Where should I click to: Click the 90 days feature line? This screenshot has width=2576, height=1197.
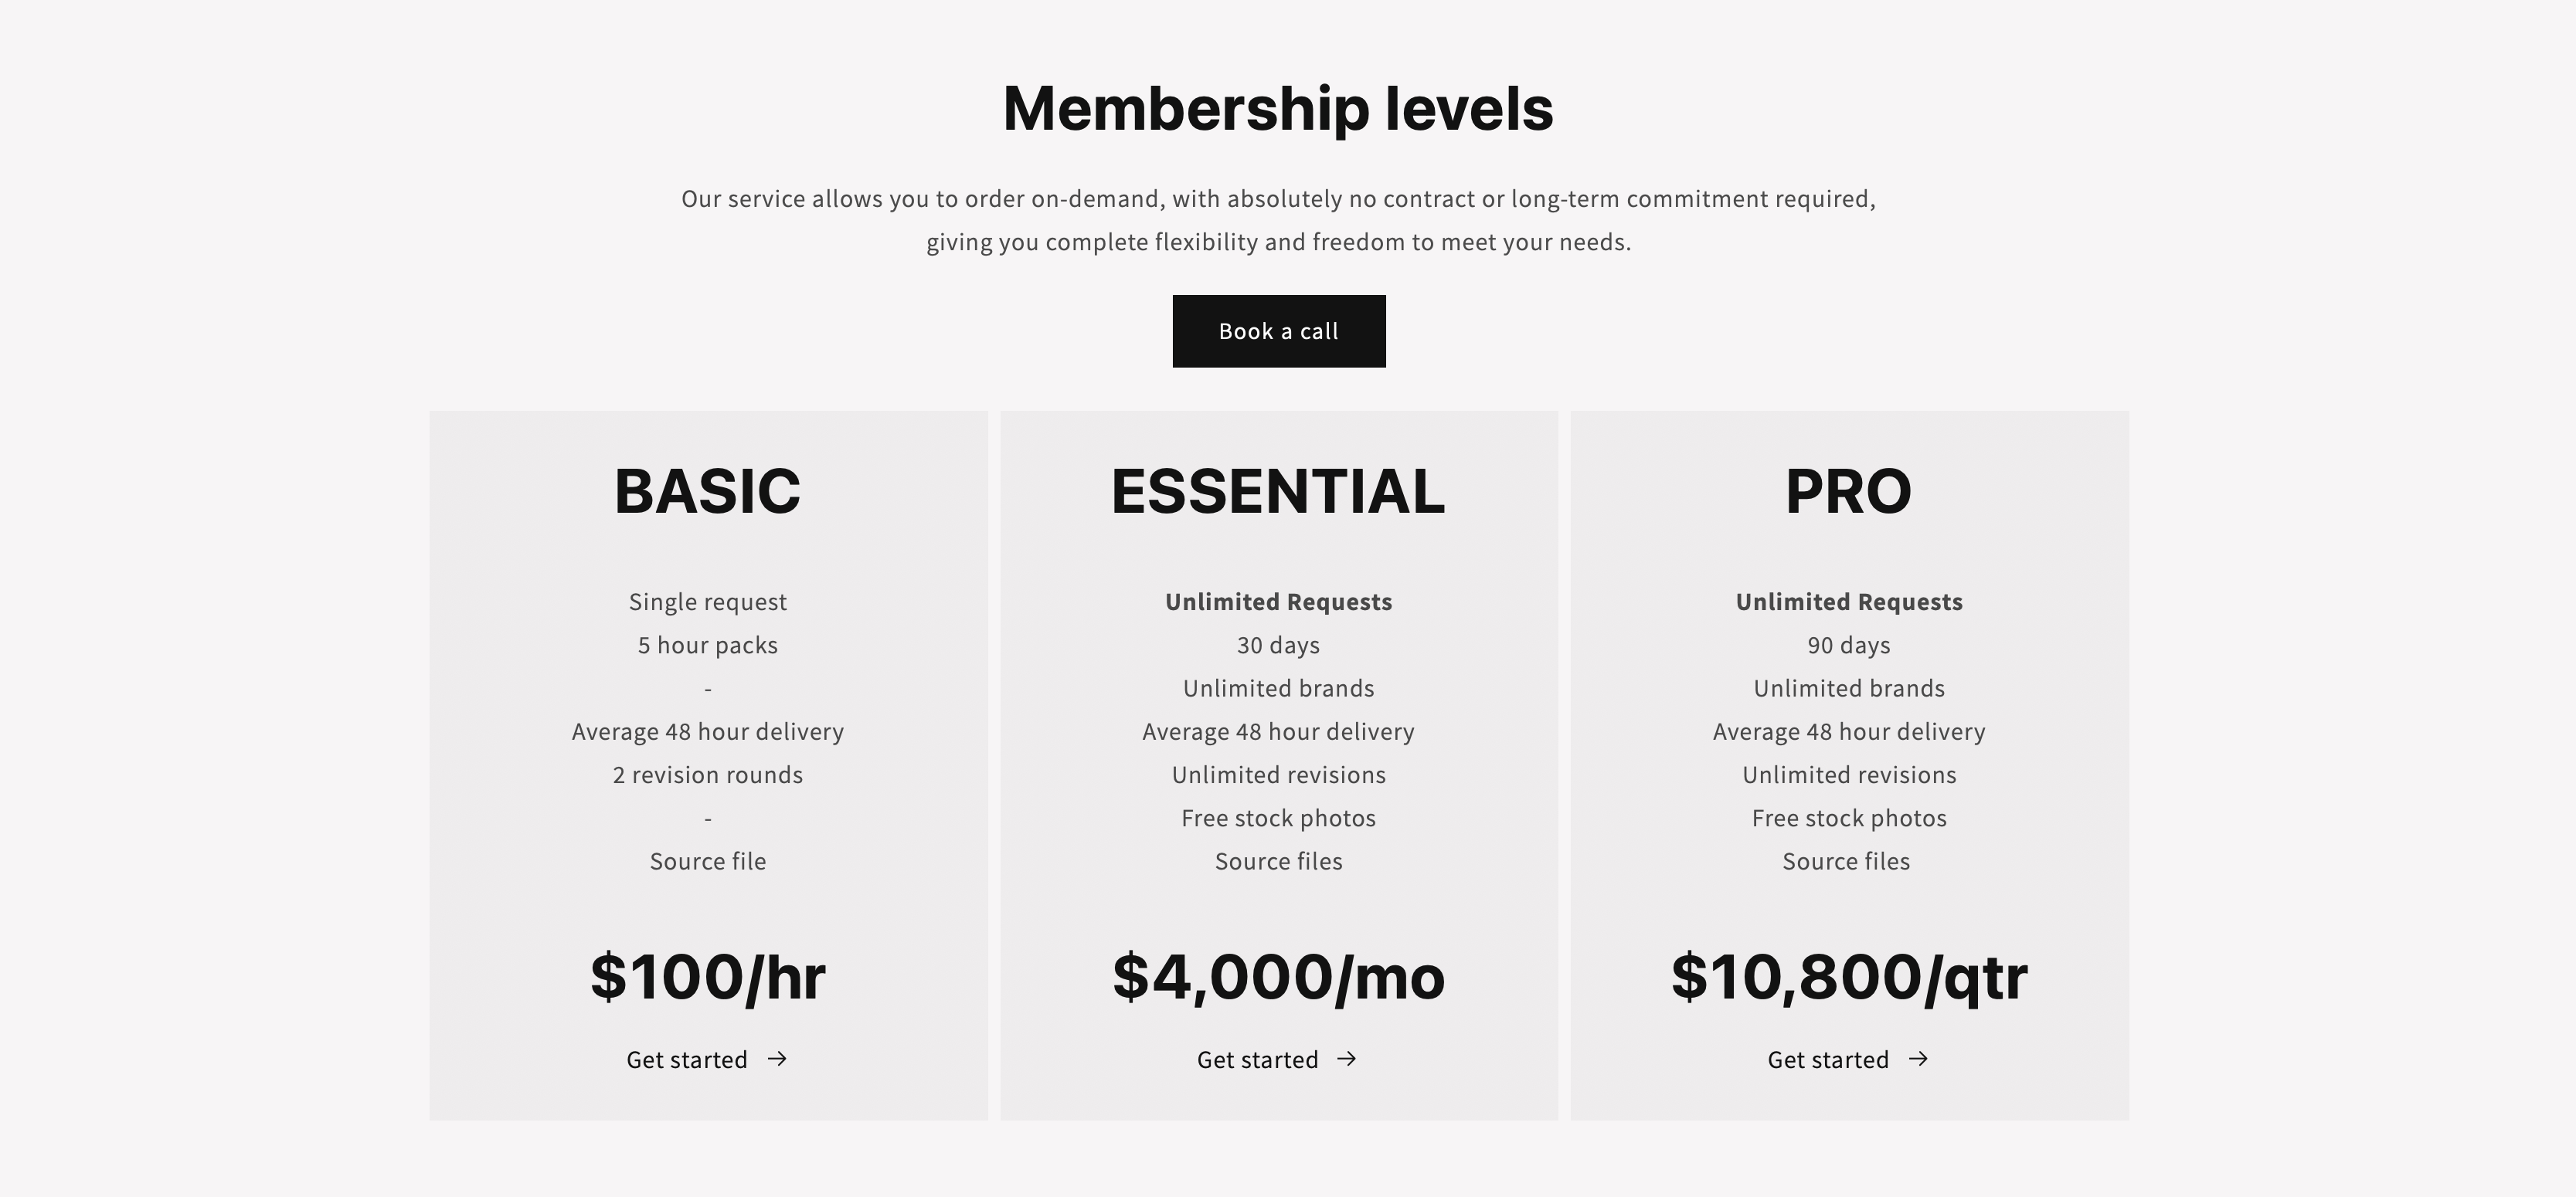pos(1849,646)
